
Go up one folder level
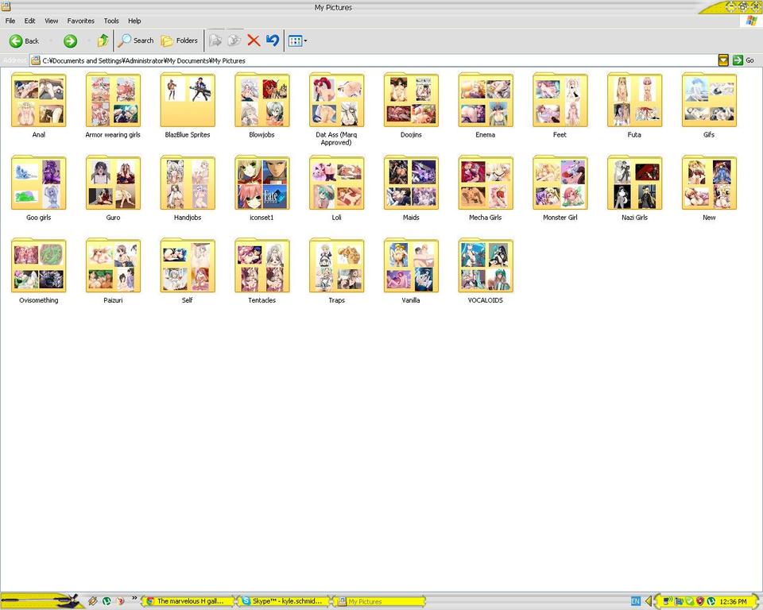103,41
